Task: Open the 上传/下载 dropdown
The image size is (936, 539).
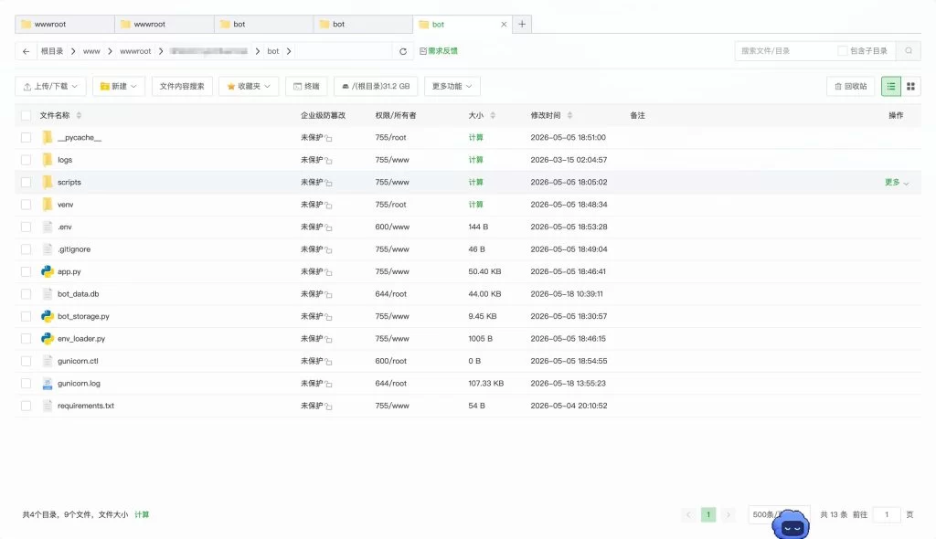Action: 50,87
